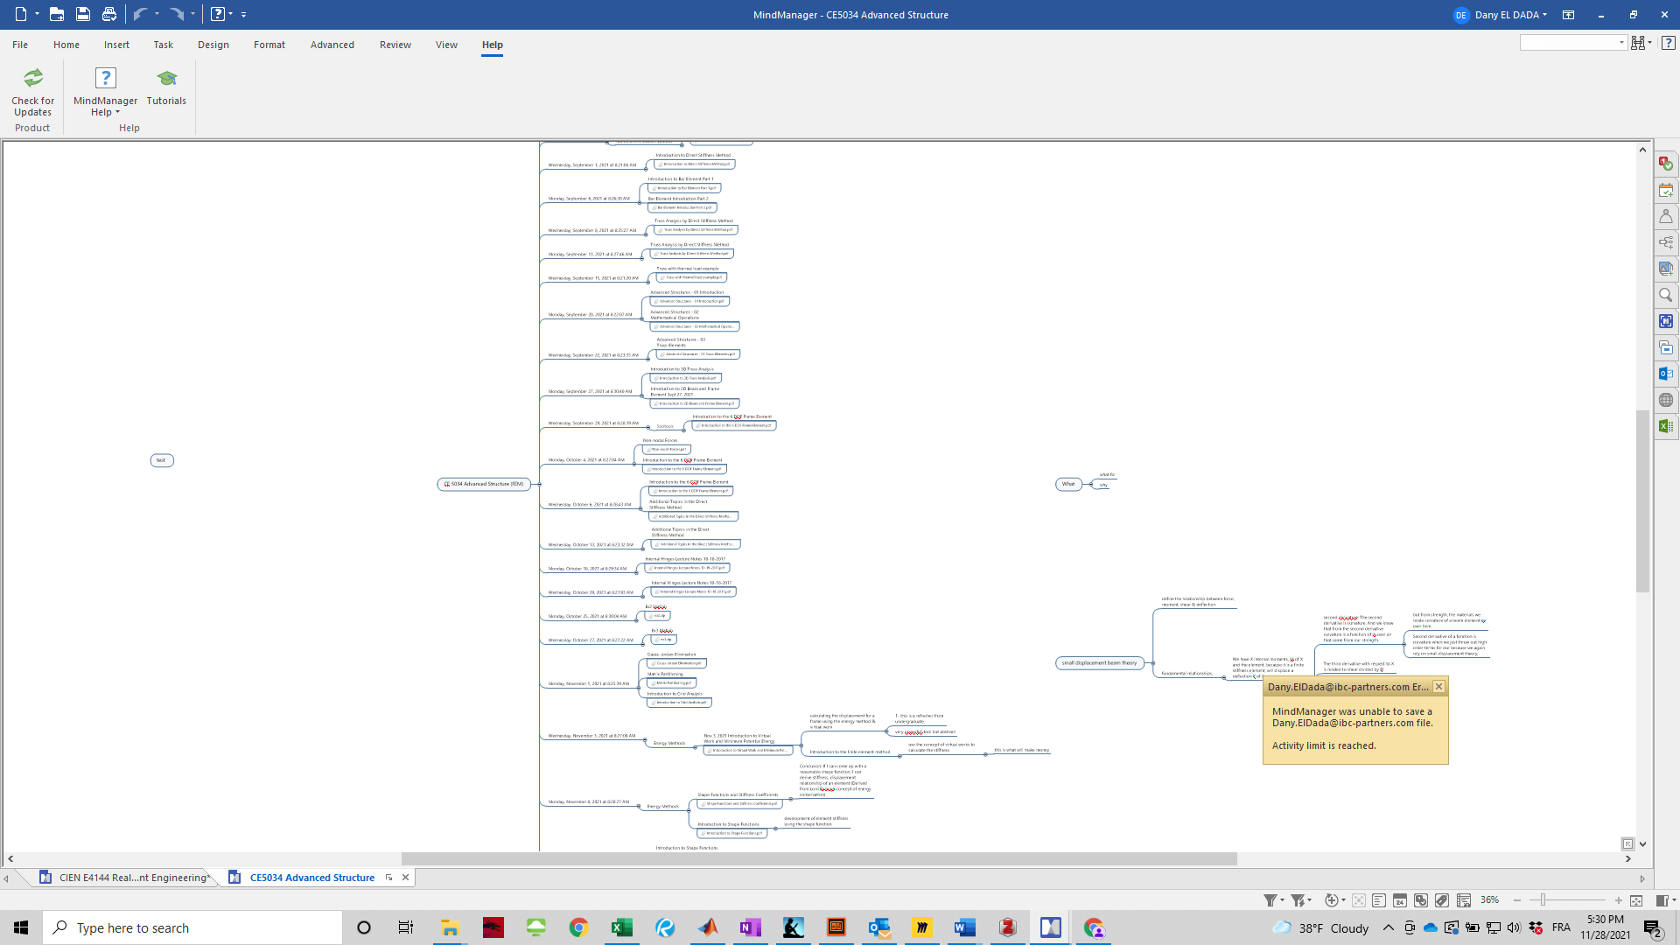1680x945 pixels.
Task: Close the save error notification popup
Action: [x=1438, y=687]
